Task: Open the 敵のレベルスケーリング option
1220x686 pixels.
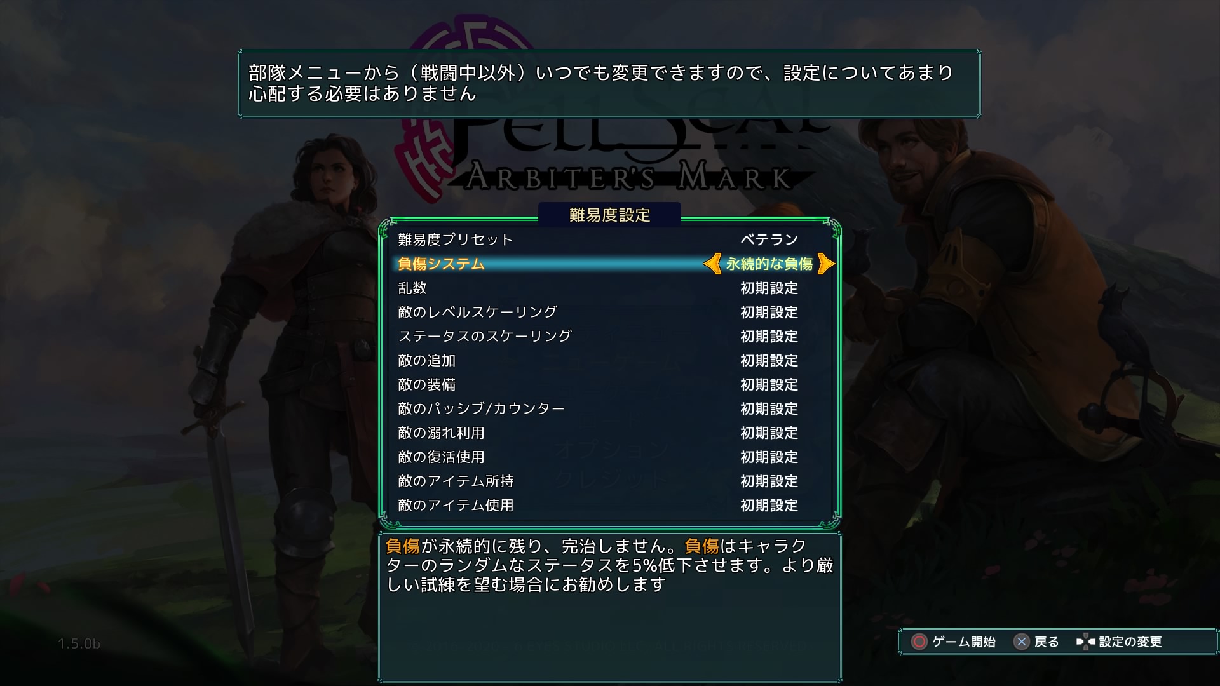Action: pos(610,312)
